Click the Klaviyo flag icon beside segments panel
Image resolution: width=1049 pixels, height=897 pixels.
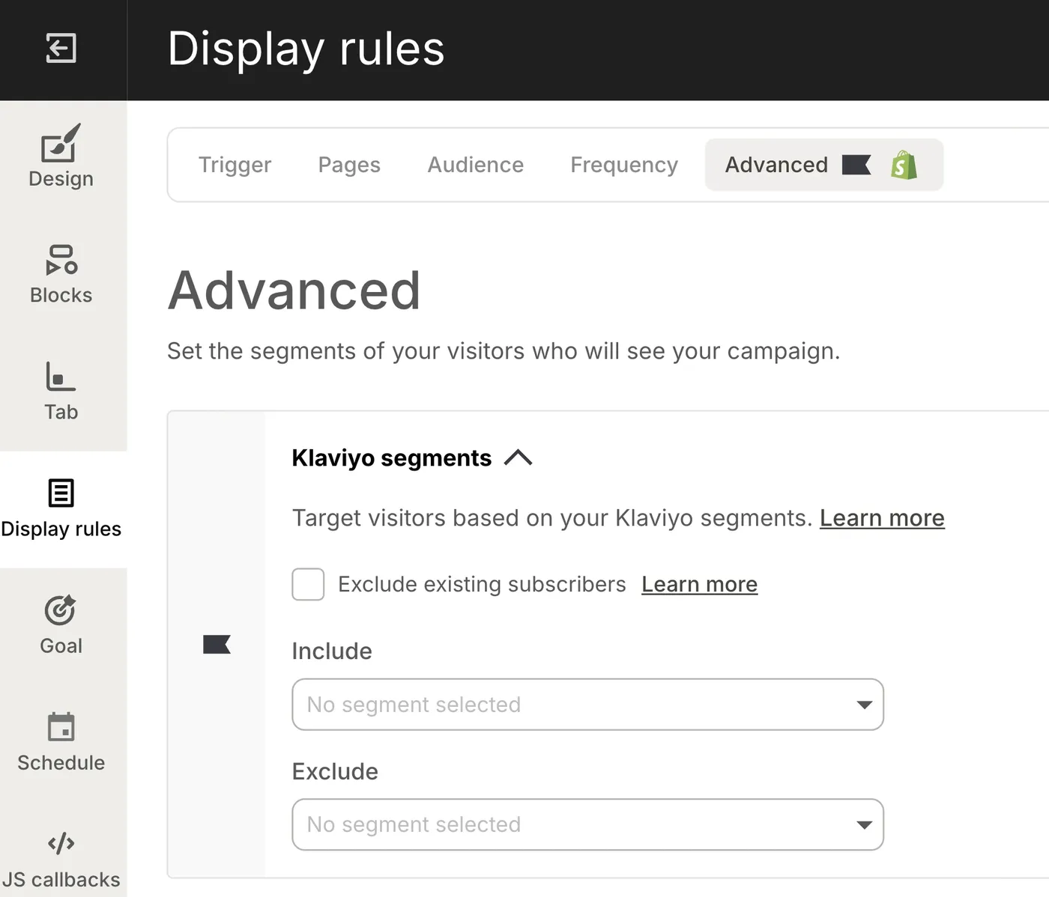click(x=217, y=644)
